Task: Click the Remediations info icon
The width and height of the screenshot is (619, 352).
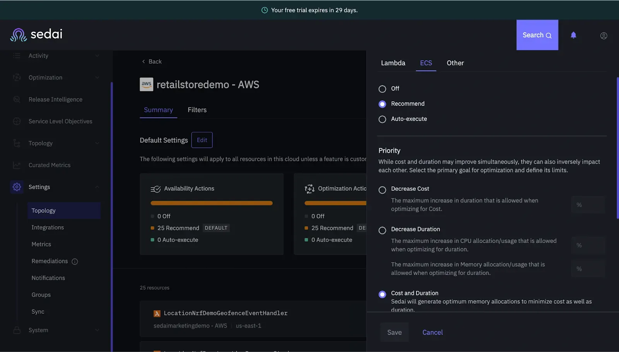Action: pyautogui.click(x=75, y=261)
